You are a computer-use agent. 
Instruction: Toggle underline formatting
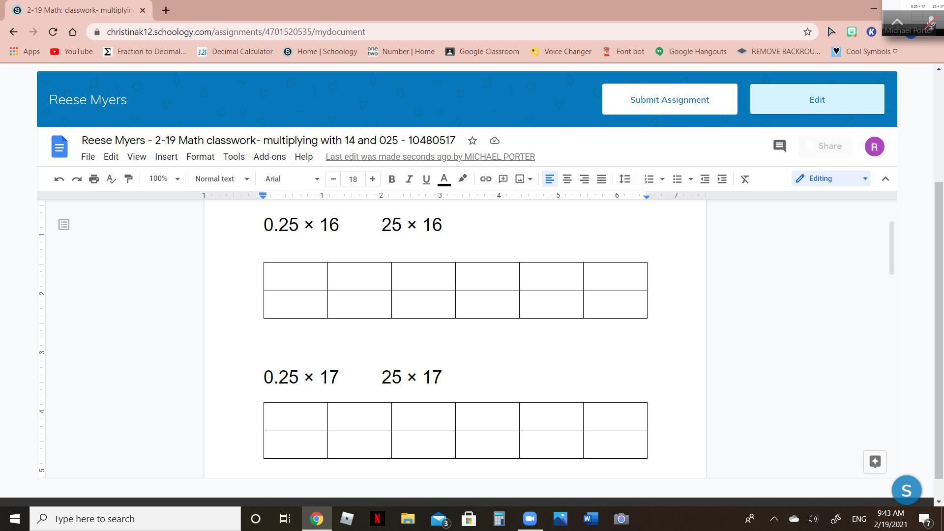point(426,179)
